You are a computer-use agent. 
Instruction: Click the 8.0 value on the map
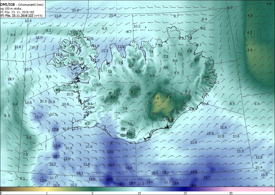click(x=188, y=92)
